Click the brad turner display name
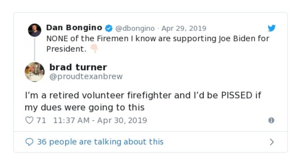The image size is (301, 167). [78, 67]
